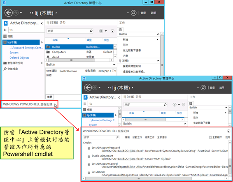
Task: Expand the Set-ADAccountPassword cmdlet entry
Action: pos(89,148)
